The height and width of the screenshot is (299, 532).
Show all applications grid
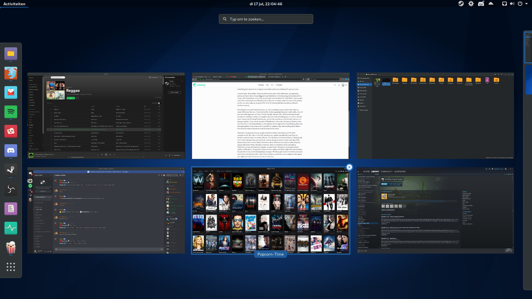click(x=11, y=267)
